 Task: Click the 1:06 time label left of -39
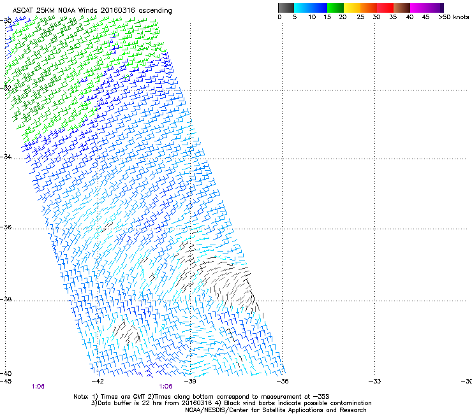pyautogui.click(x=166, y=387)
